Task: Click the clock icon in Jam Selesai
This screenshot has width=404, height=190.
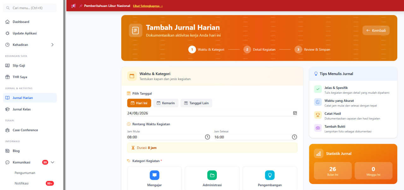Action: tap(294, 137)
